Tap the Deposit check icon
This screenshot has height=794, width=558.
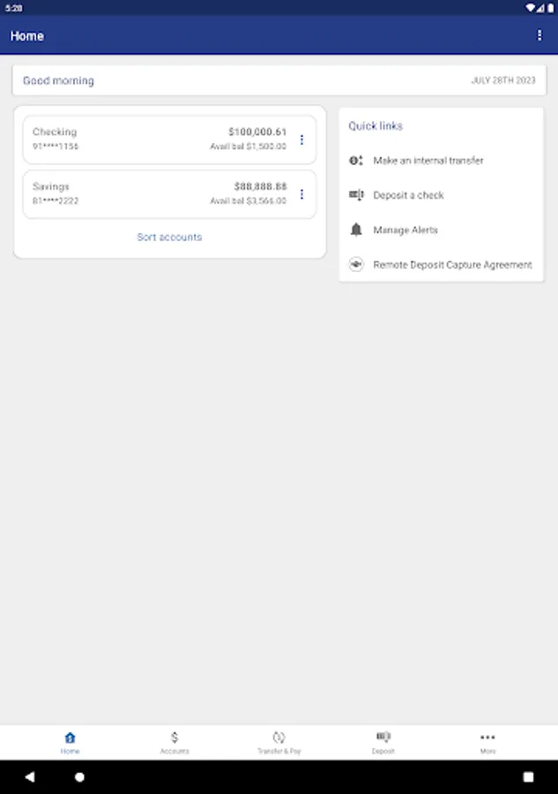coord(383,737)
